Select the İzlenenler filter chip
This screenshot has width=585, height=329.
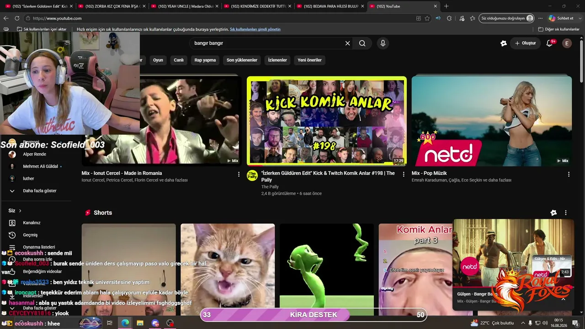coord(277,60)
